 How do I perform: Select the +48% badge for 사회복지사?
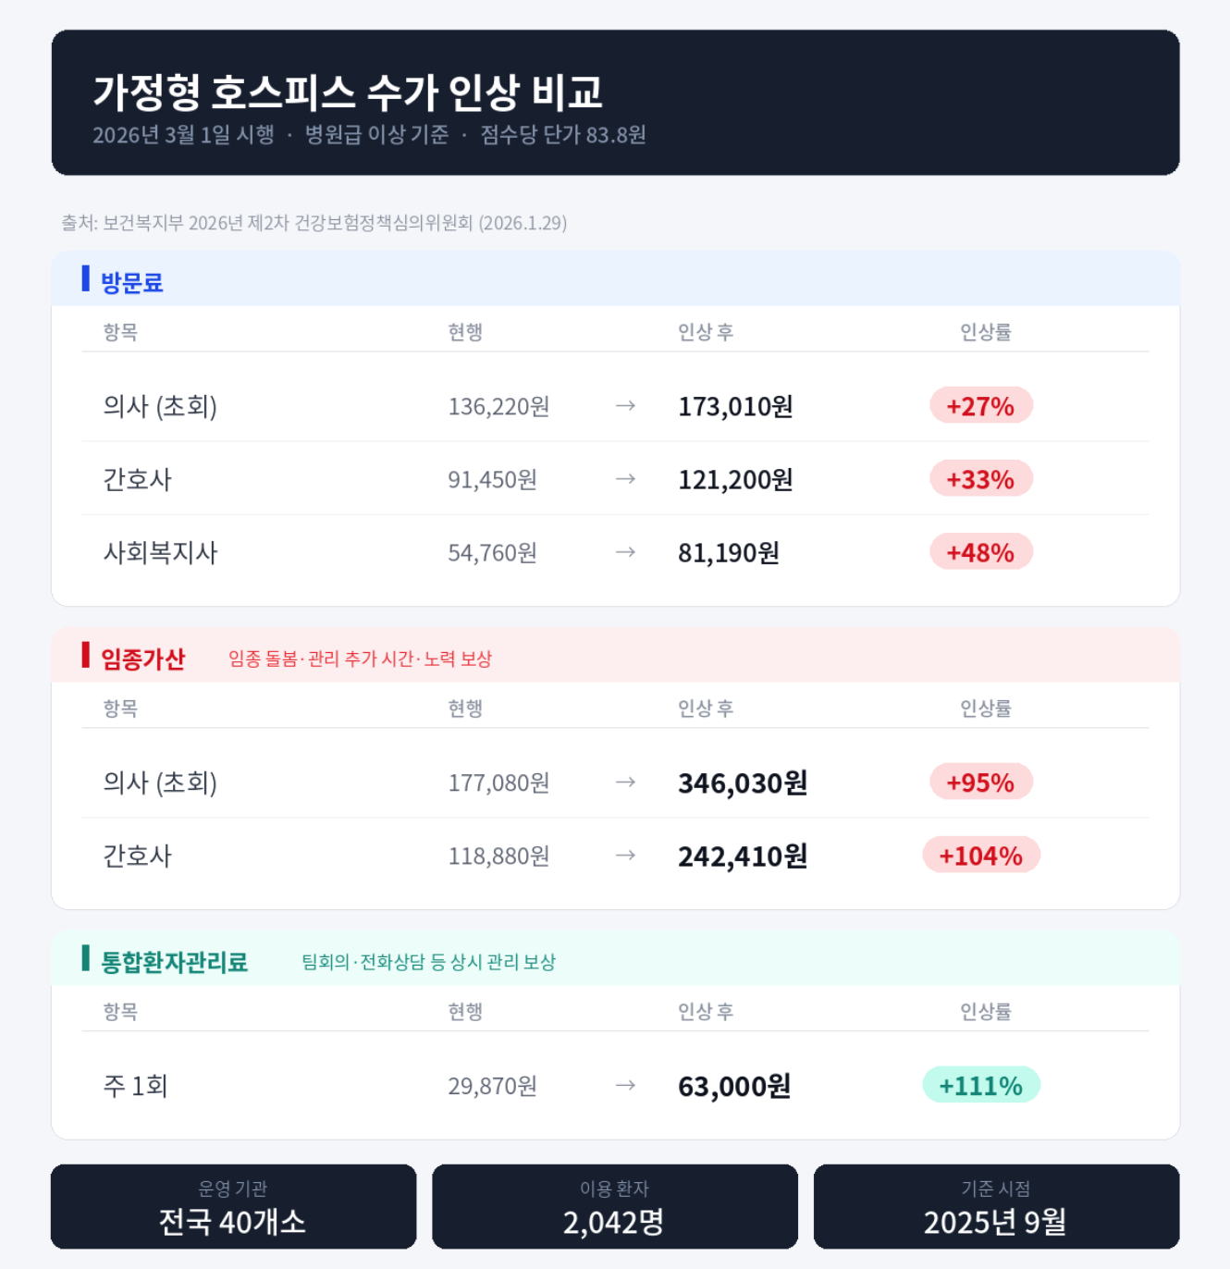pos(980,552)
